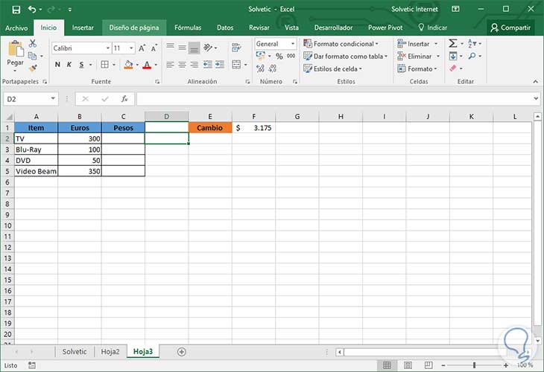Open the Eliminar cells dropdown

(x=418, y=56)
